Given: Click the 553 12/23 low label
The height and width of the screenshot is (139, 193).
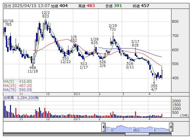Looking at the screenshot, I should (66, 60).
